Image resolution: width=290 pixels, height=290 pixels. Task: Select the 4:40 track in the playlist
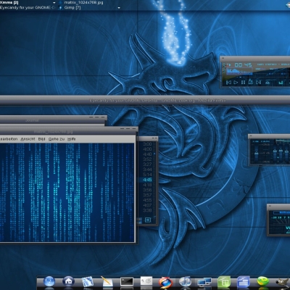point(147,154)
